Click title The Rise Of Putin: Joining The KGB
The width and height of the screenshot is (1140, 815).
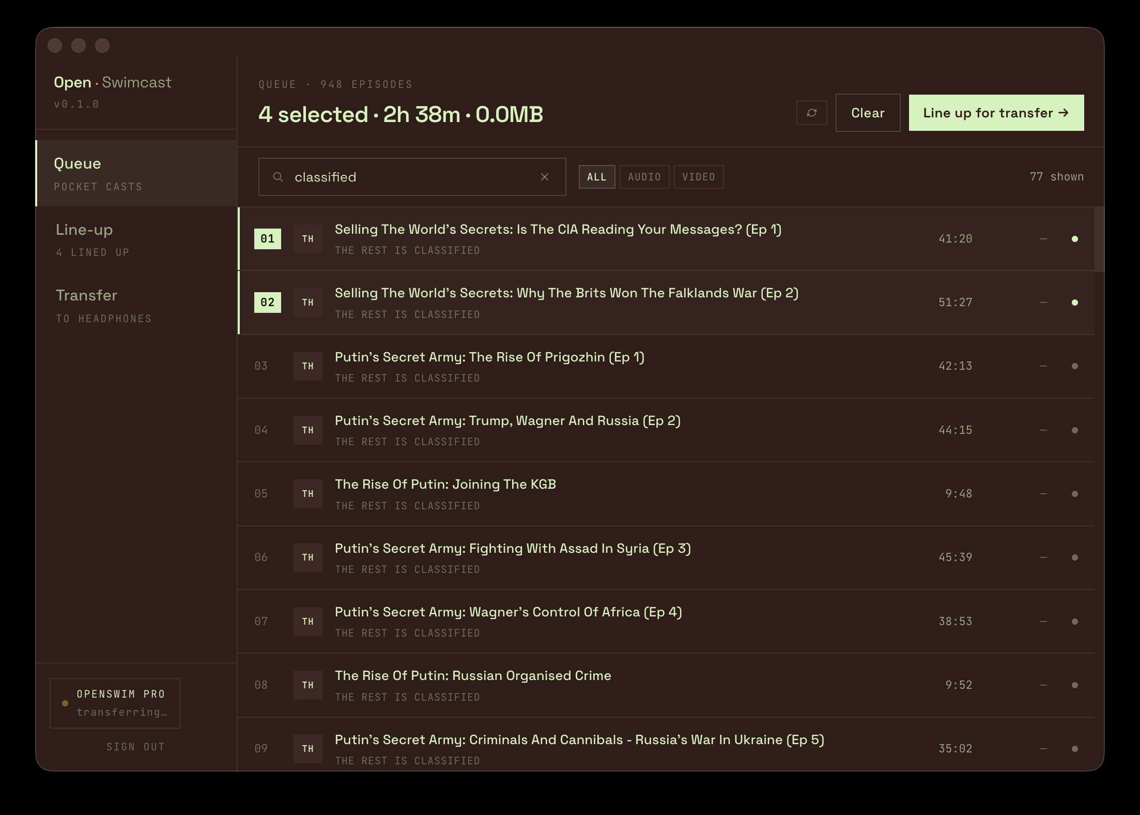[445, 485]
